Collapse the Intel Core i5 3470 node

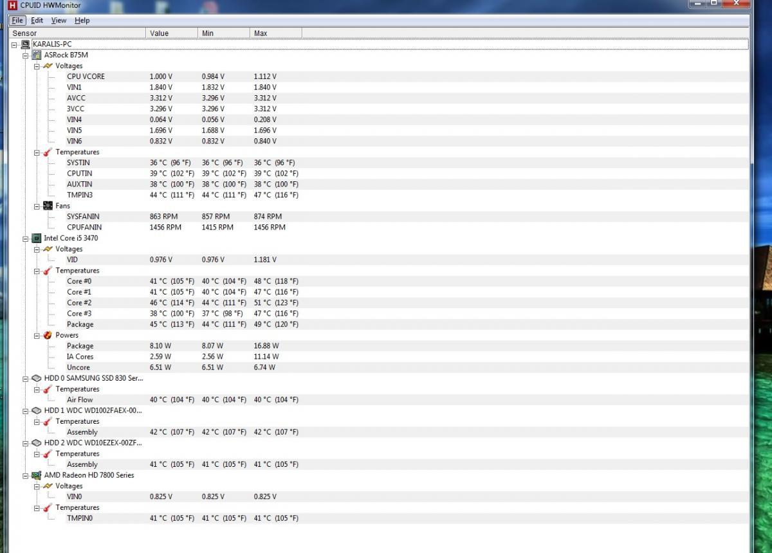coord(26,238)
